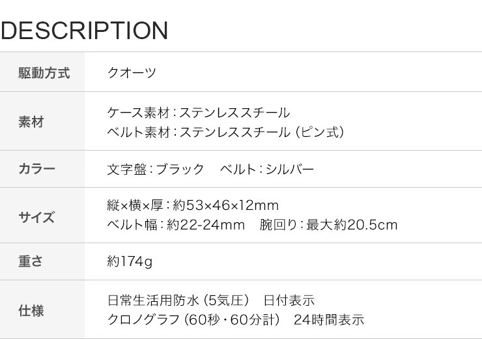The image size is (482, 339).
Task: Select the カラー row label
Action: 37,169
